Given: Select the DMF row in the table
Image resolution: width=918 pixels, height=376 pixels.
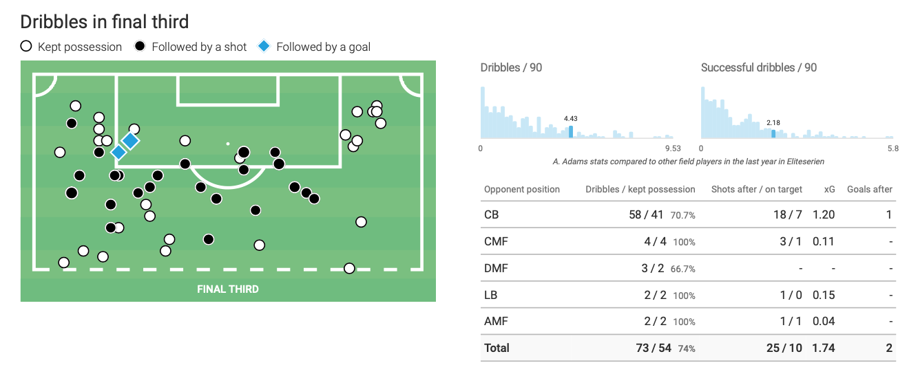Looking at the screenshot, I should 689,268.
